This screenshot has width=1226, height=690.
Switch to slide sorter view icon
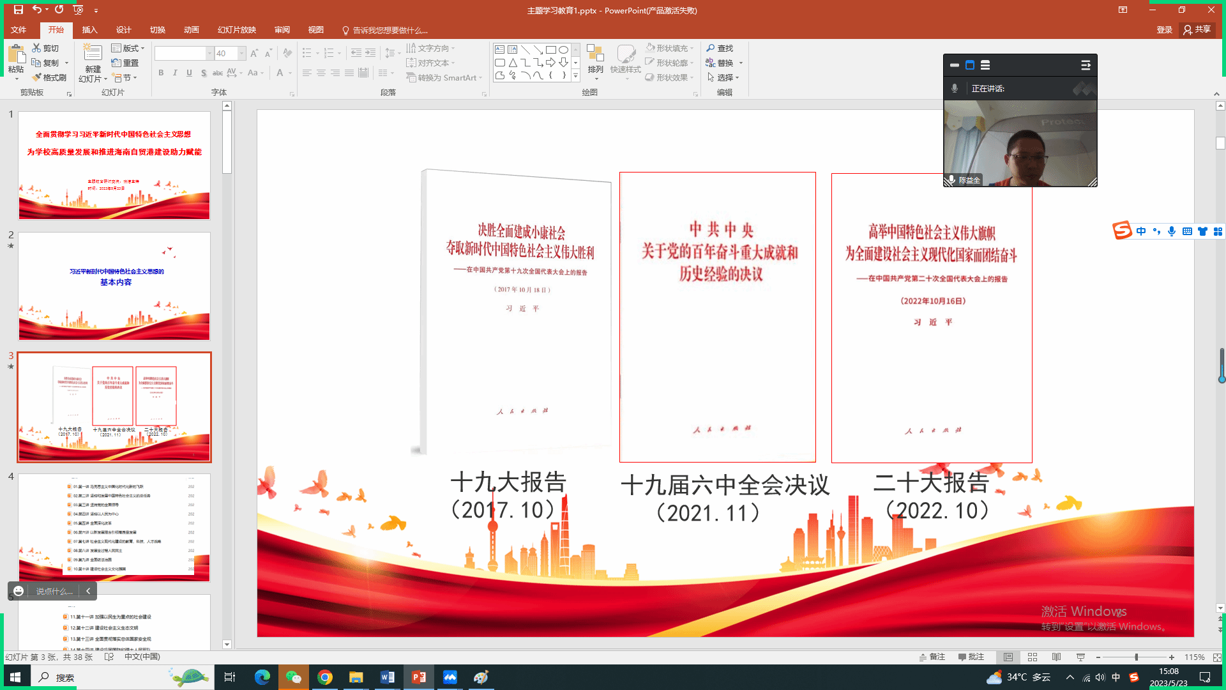pyautogui.click(x=1033, y=657)
